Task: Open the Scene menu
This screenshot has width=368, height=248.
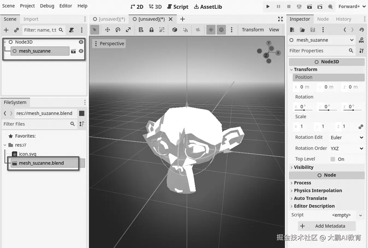Action: coord(8,6)
